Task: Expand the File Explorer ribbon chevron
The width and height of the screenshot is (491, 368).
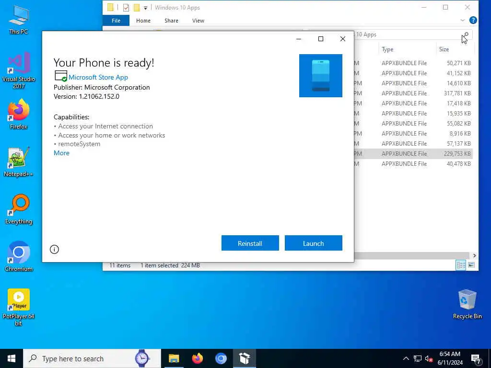Action: [463, 20]
